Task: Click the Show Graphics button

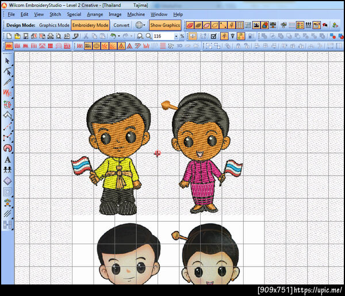Action: 165,25
